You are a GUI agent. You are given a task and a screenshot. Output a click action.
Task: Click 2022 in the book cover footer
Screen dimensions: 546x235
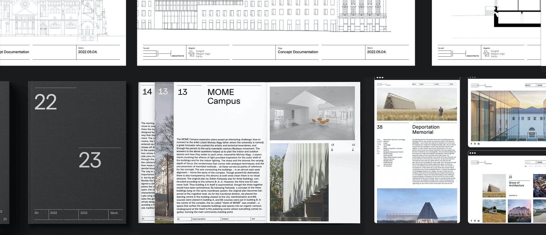pos(54,213)
